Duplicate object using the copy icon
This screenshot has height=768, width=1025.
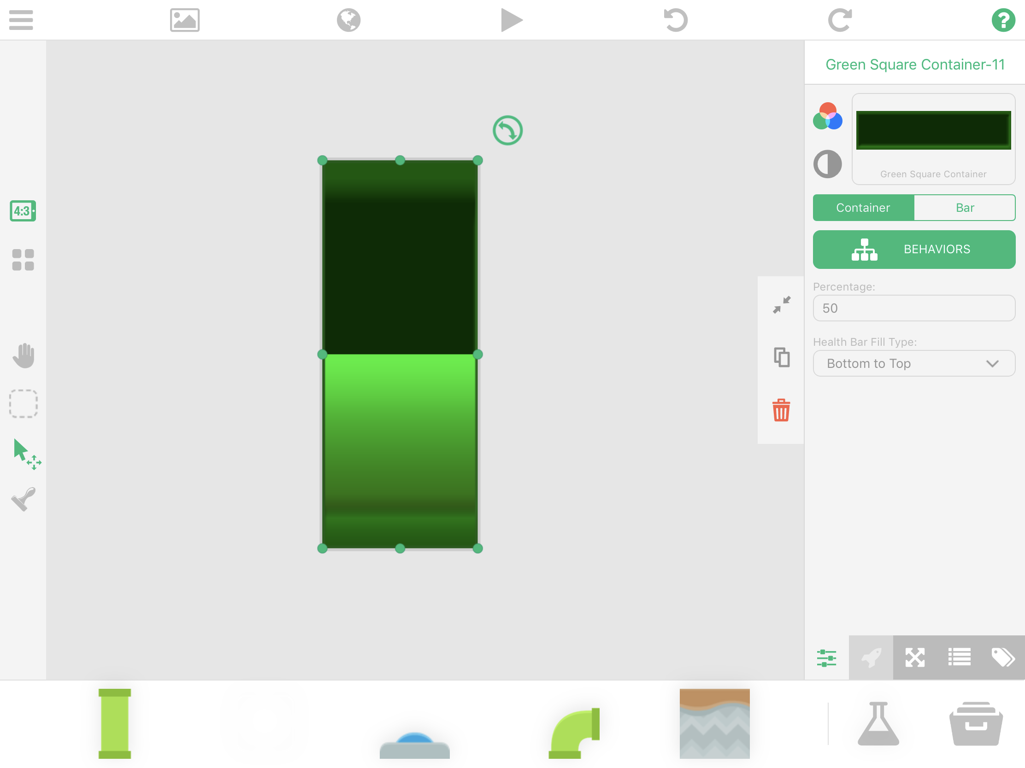781,357
